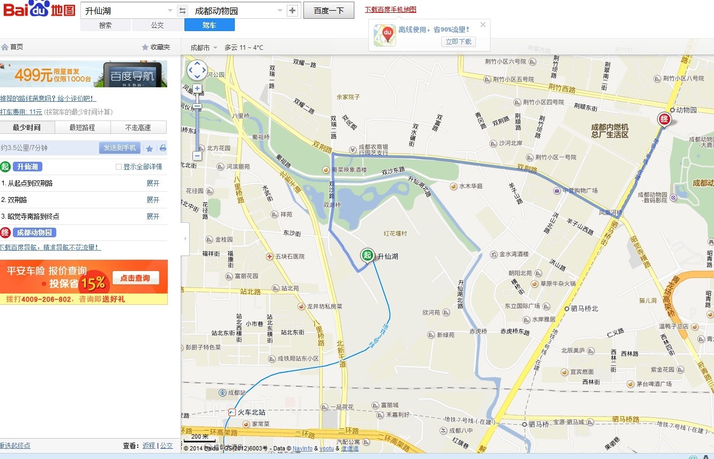Click the du app icon in the offline popup

coord(385,35)
